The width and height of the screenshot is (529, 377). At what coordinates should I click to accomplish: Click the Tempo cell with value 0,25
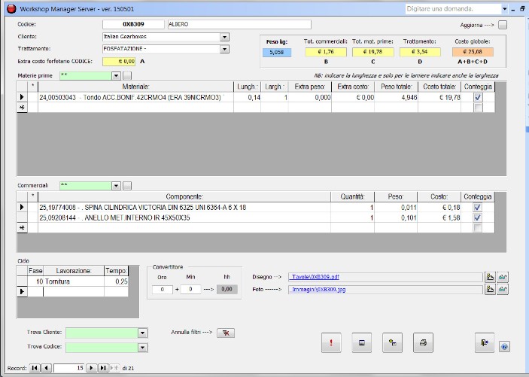(x=117, y=281)
